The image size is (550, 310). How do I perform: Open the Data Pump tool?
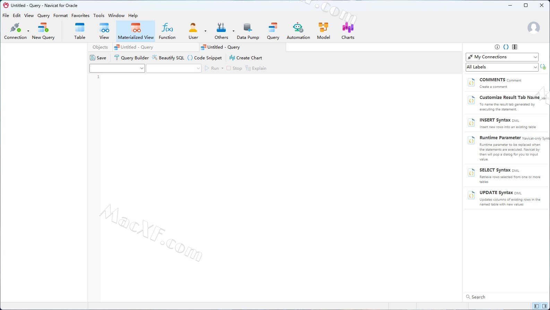[x=248, y=31]
